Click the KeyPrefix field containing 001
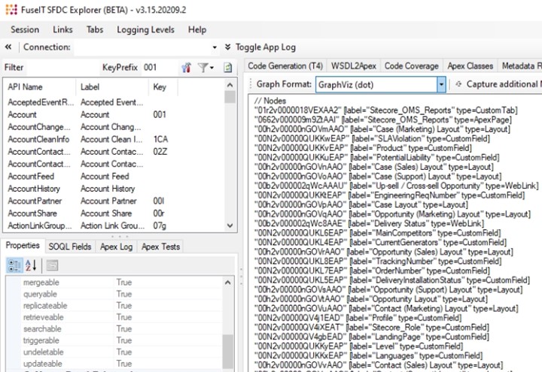The height and width of the screenshot is (372, 542). 159,68
